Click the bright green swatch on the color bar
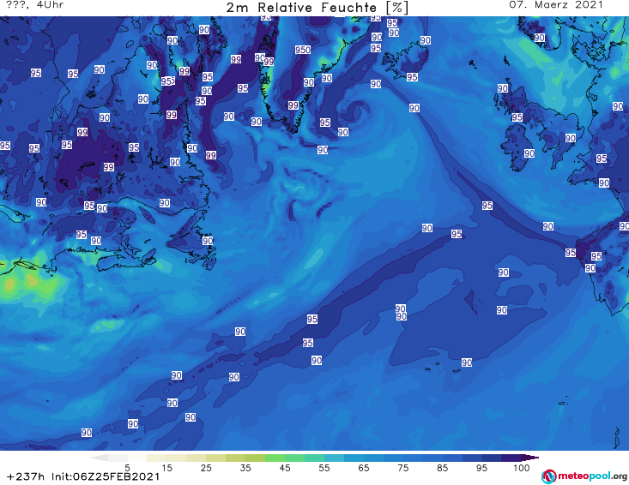 [275, 458]
